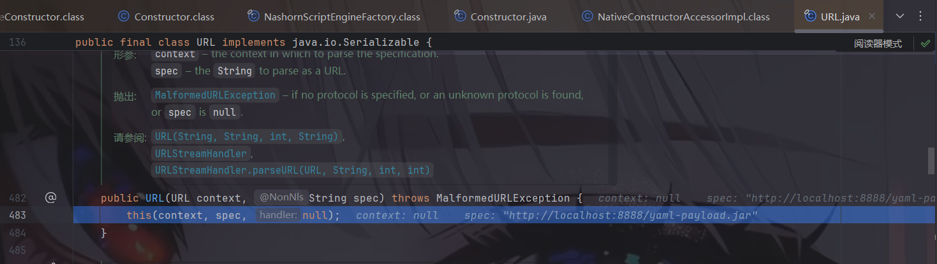Select the NativeConstructorAccessorImpl.class tab
The height and width of the screenshot is (264, 937).
point(675,17)
